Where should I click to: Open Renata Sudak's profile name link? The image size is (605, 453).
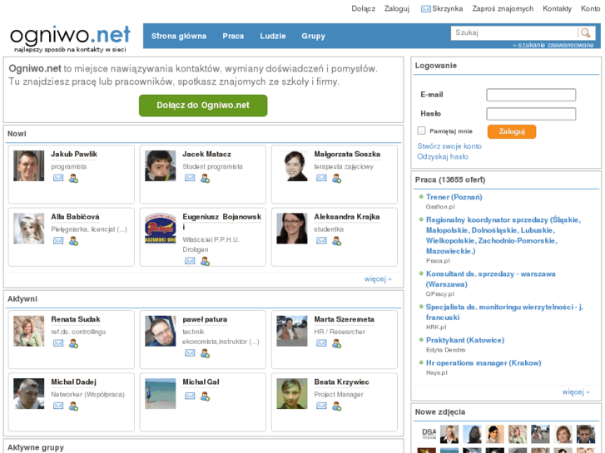tap(76, 319)
